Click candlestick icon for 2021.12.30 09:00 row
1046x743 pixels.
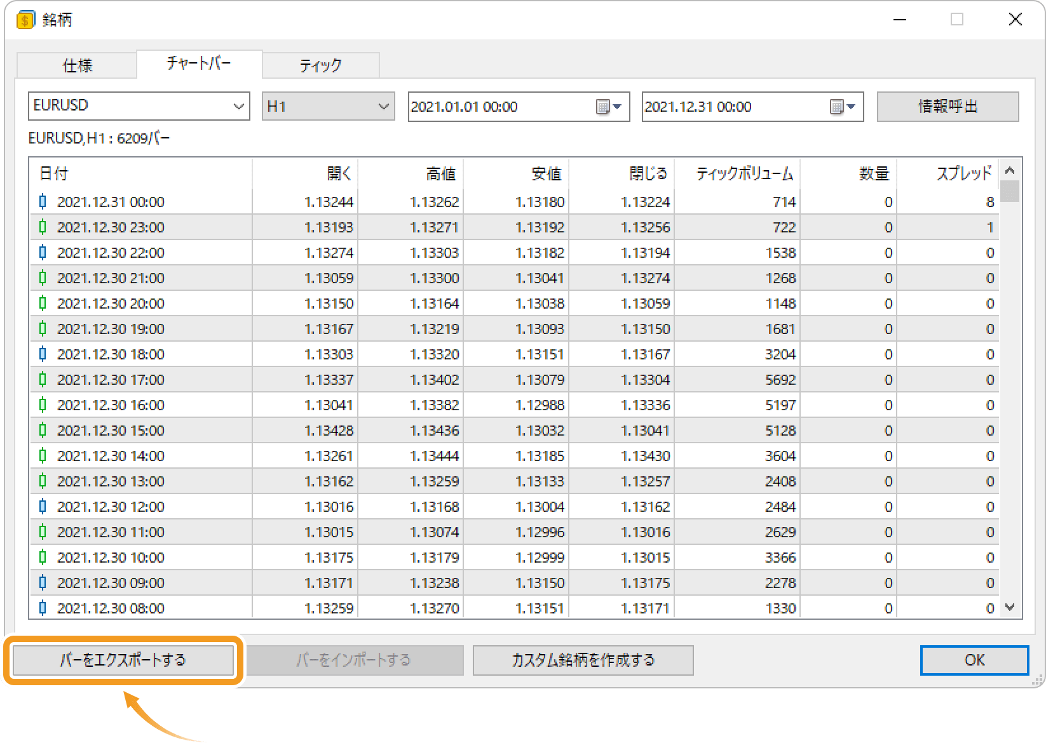pyautogui.click(x=43, y=583)
